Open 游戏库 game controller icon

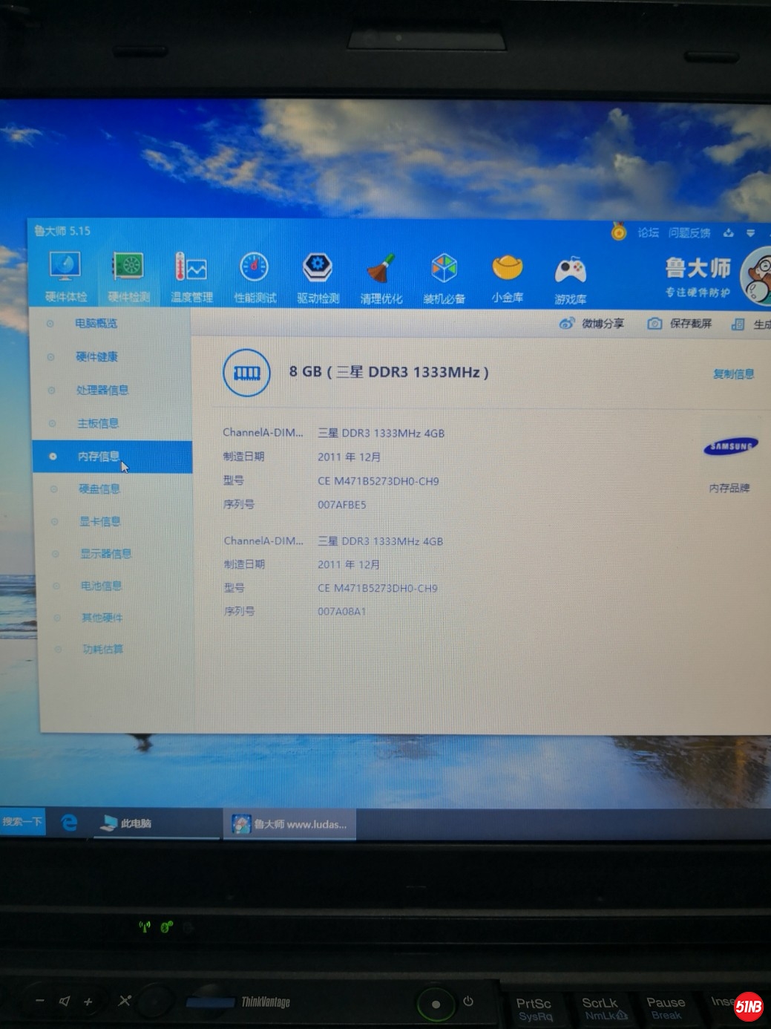pos(570,278)
